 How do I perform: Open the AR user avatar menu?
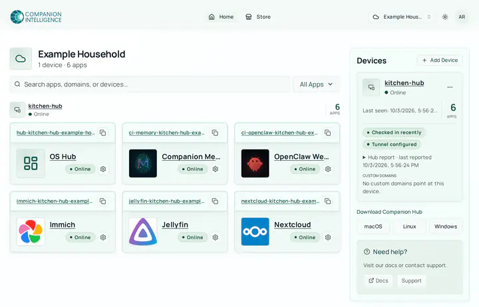(x=462, y=17)
